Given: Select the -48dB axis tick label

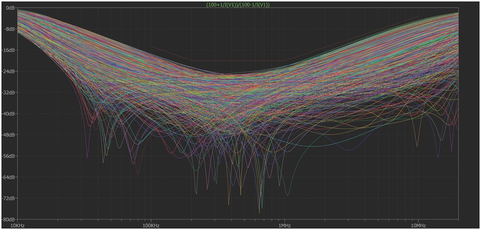Looking at the screenshot, I should pyautogui.click(x=9, y=135).
